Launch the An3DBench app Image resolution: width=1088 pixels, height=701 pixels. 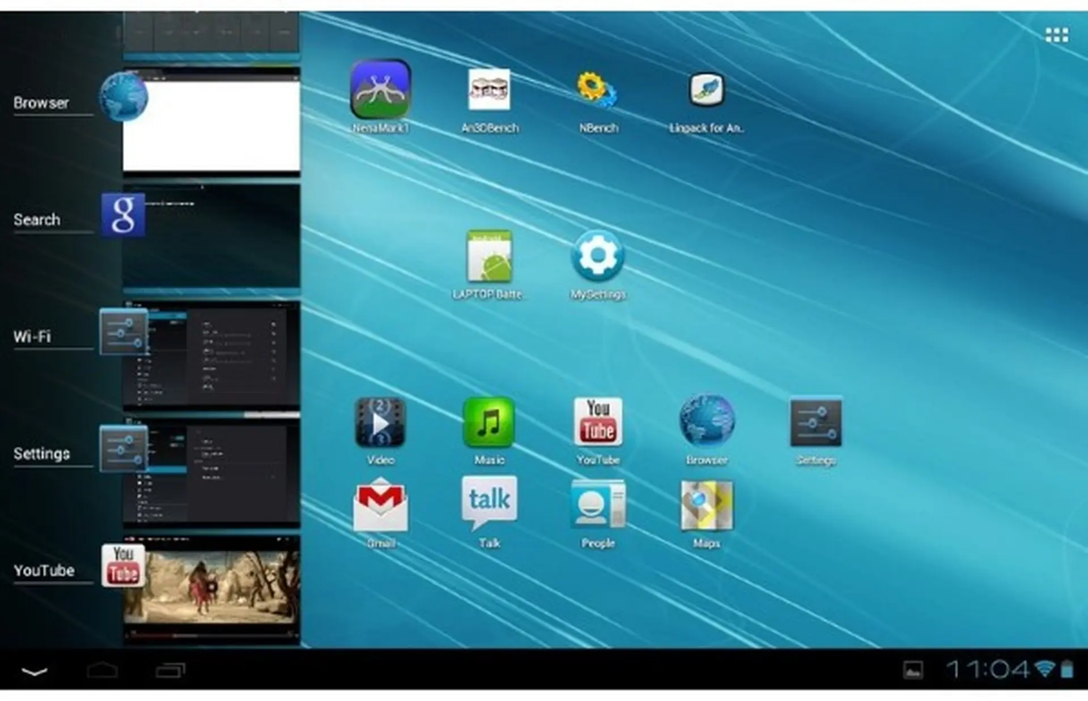tap(490, 89)
